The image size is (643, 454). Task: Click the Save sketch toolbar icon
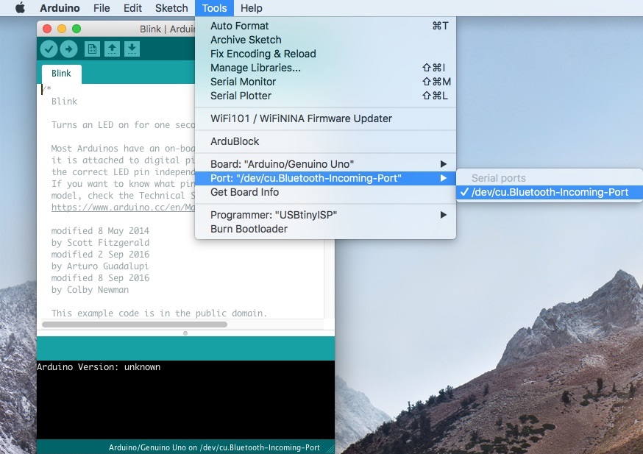[x=132, y=49]
